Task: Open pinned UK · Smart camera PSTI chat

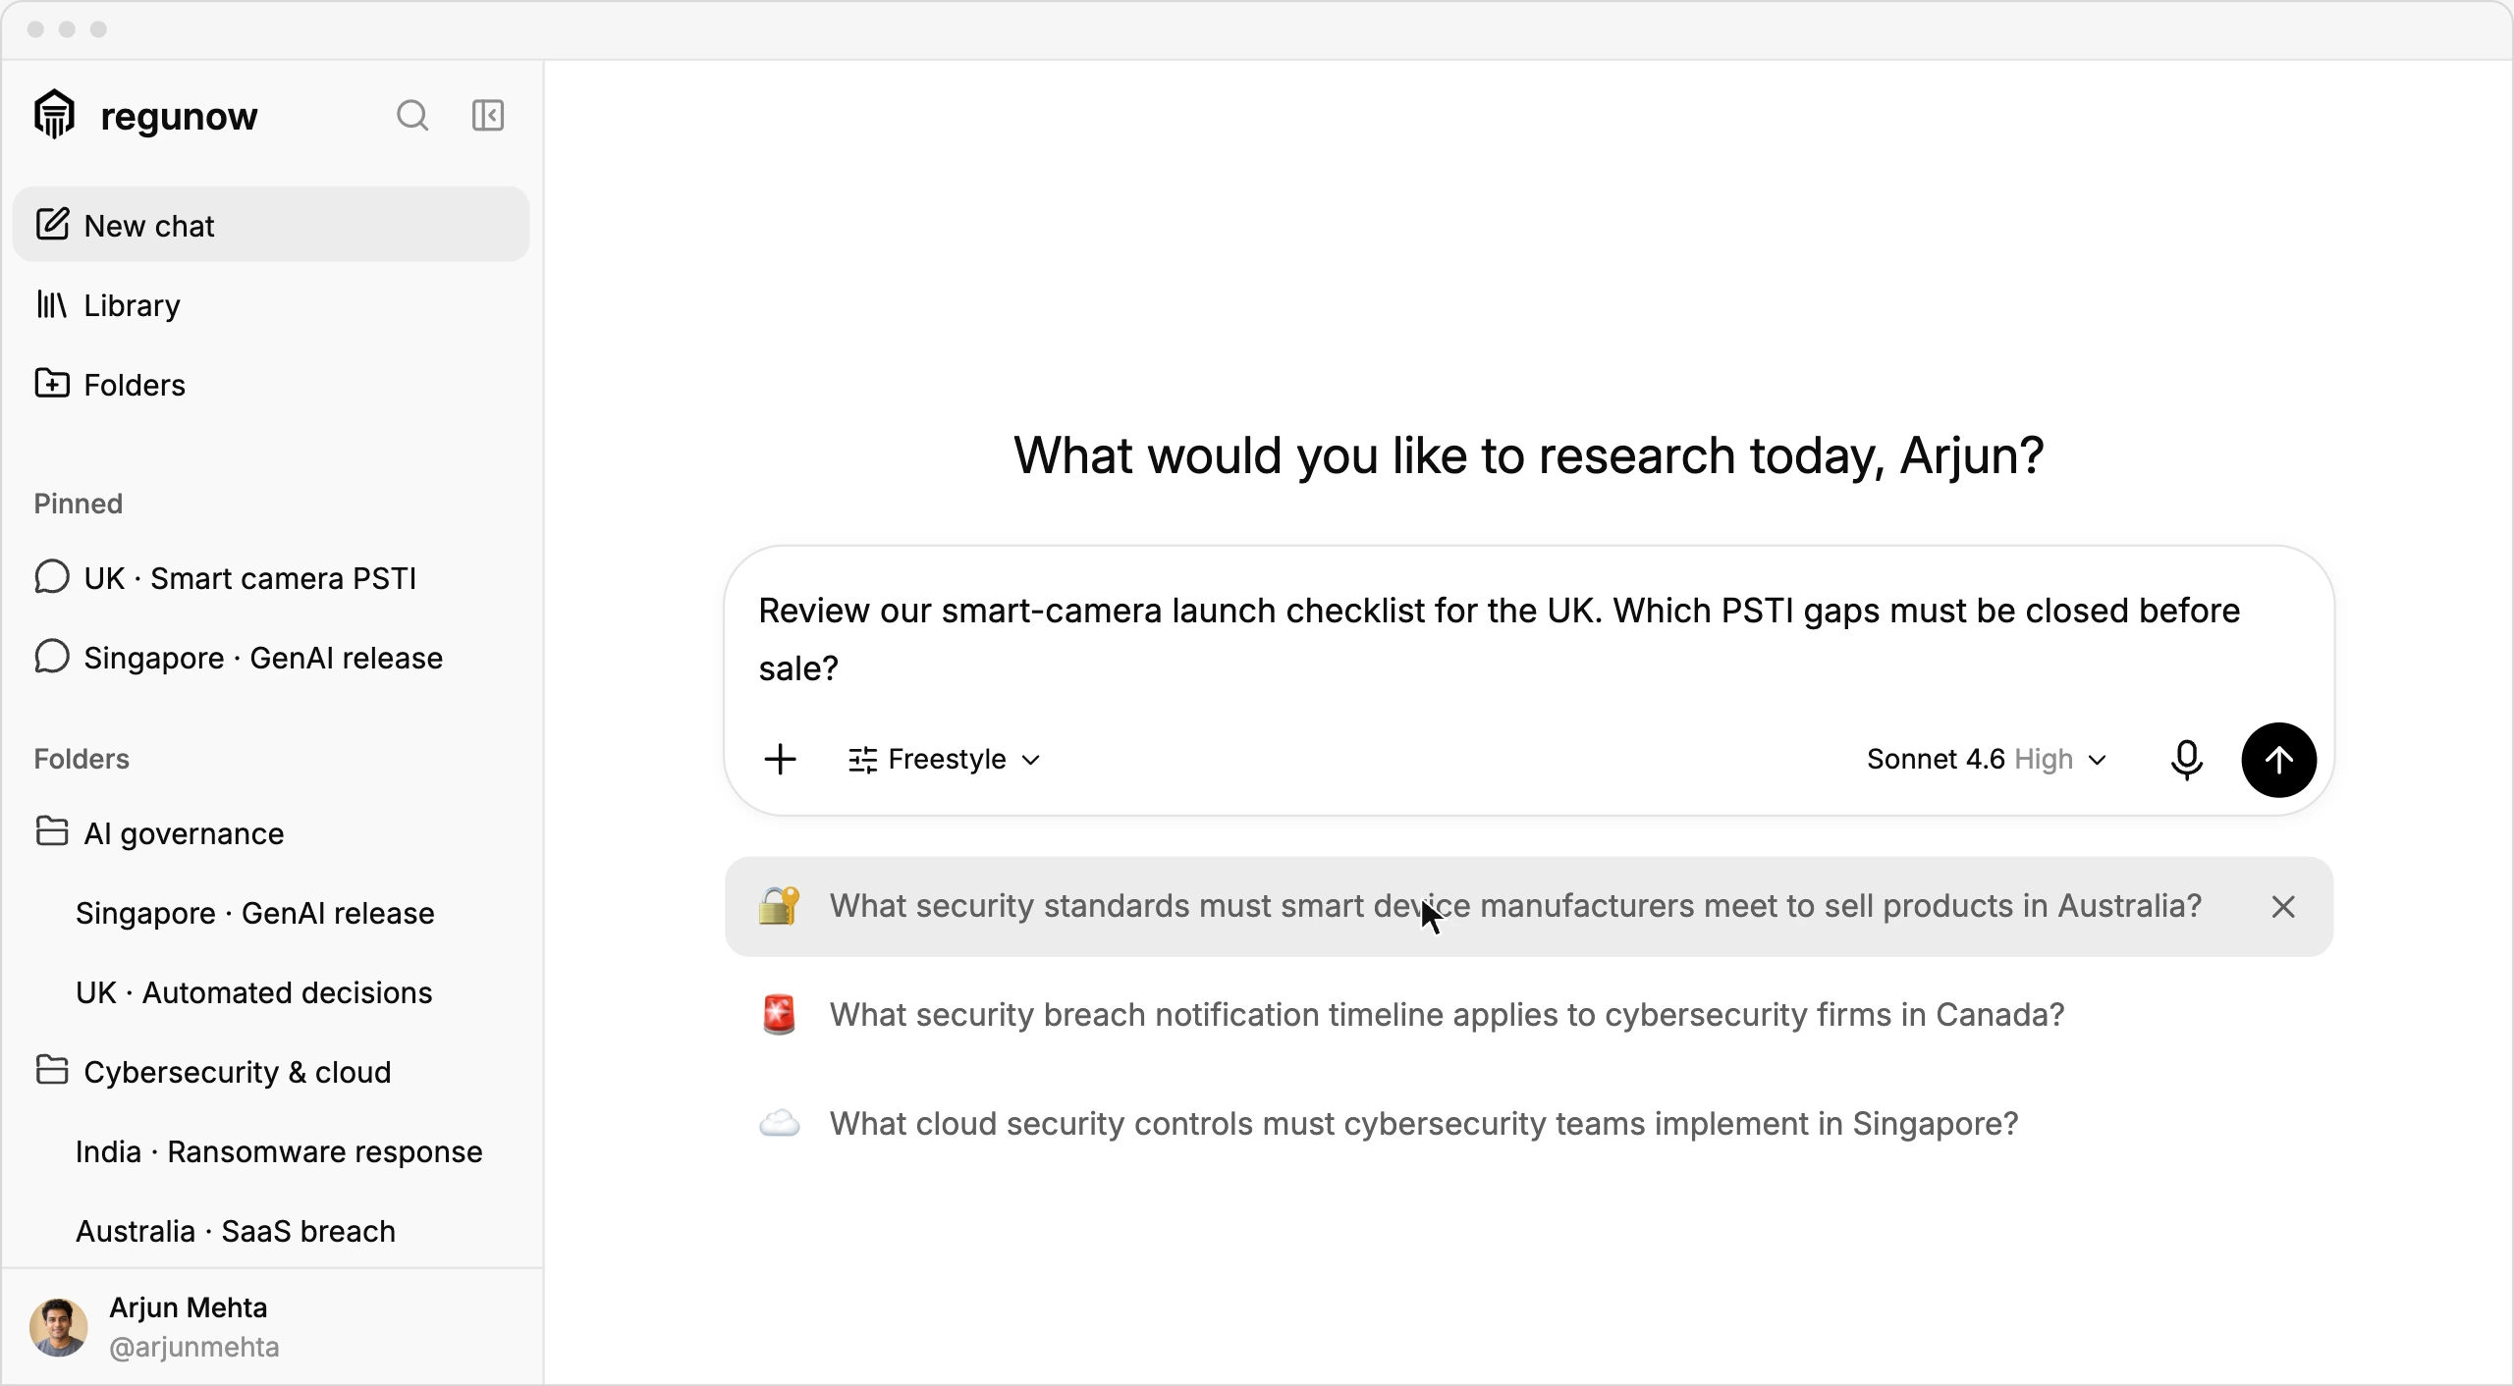Action: (x=271, y=578)
